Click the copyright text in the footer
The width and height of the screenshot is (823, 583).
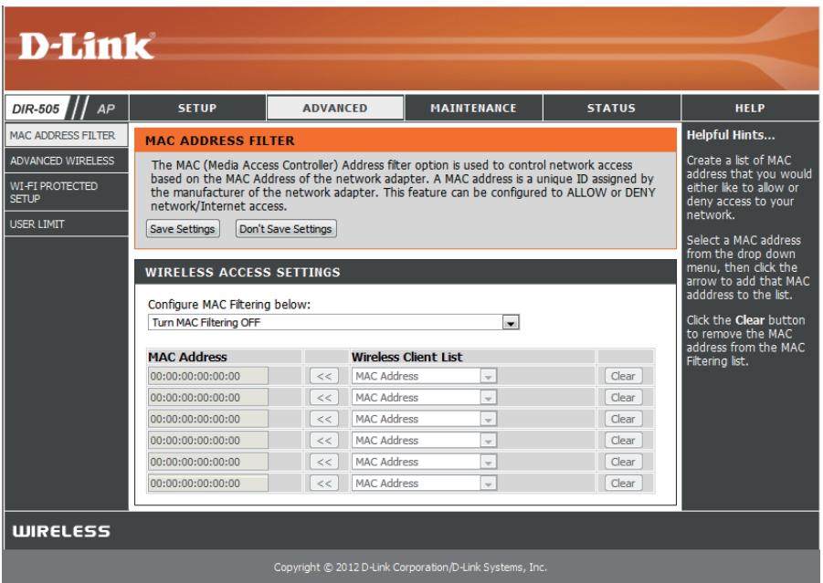click(x=410, y=567)
